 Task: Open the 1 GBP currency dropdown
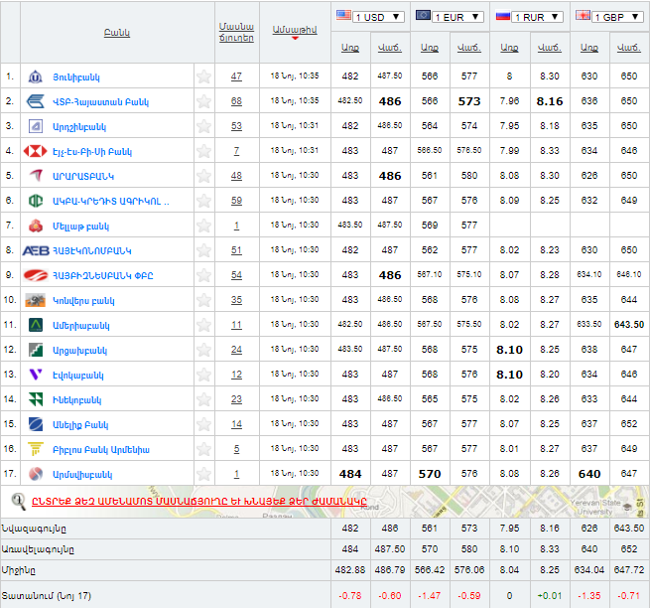point(617,17)
